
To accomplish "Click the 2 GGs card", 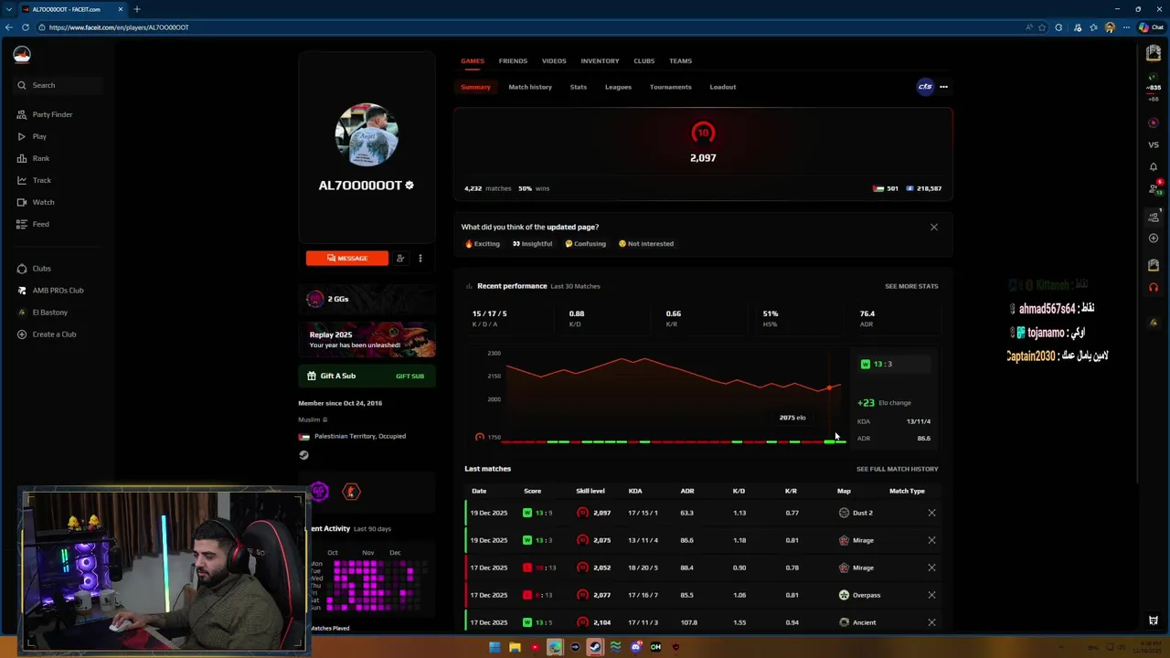I will point(367,299).
